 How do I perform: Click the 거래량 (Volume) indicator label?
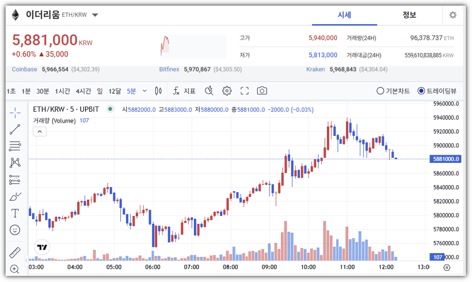pyautogui.click(x=54, y=121)
